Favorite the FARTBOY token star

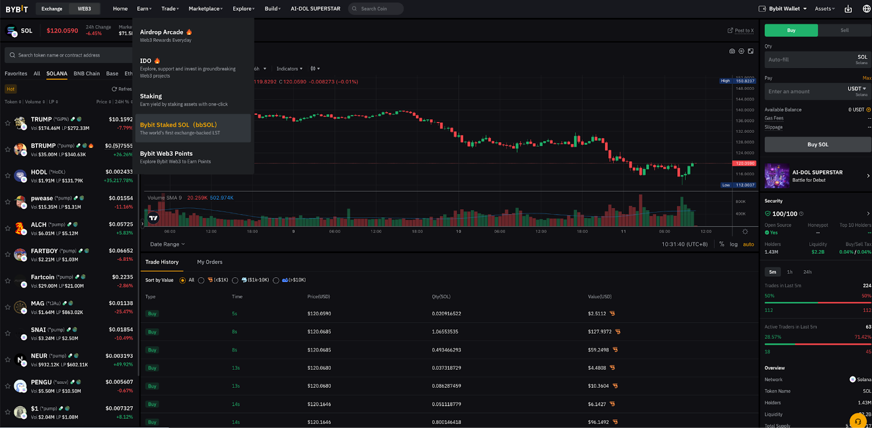(x=8, y=254)
